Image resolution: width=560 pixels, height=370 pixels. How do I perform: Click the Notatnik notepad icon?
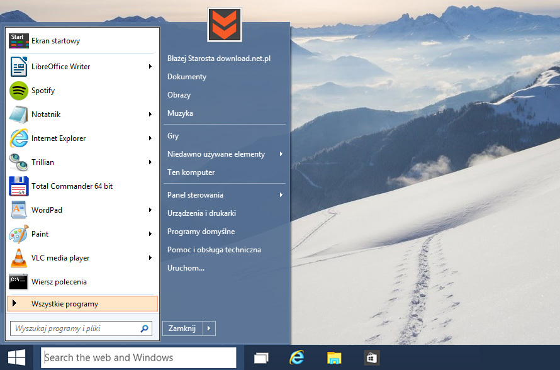(x=19, y=115)
